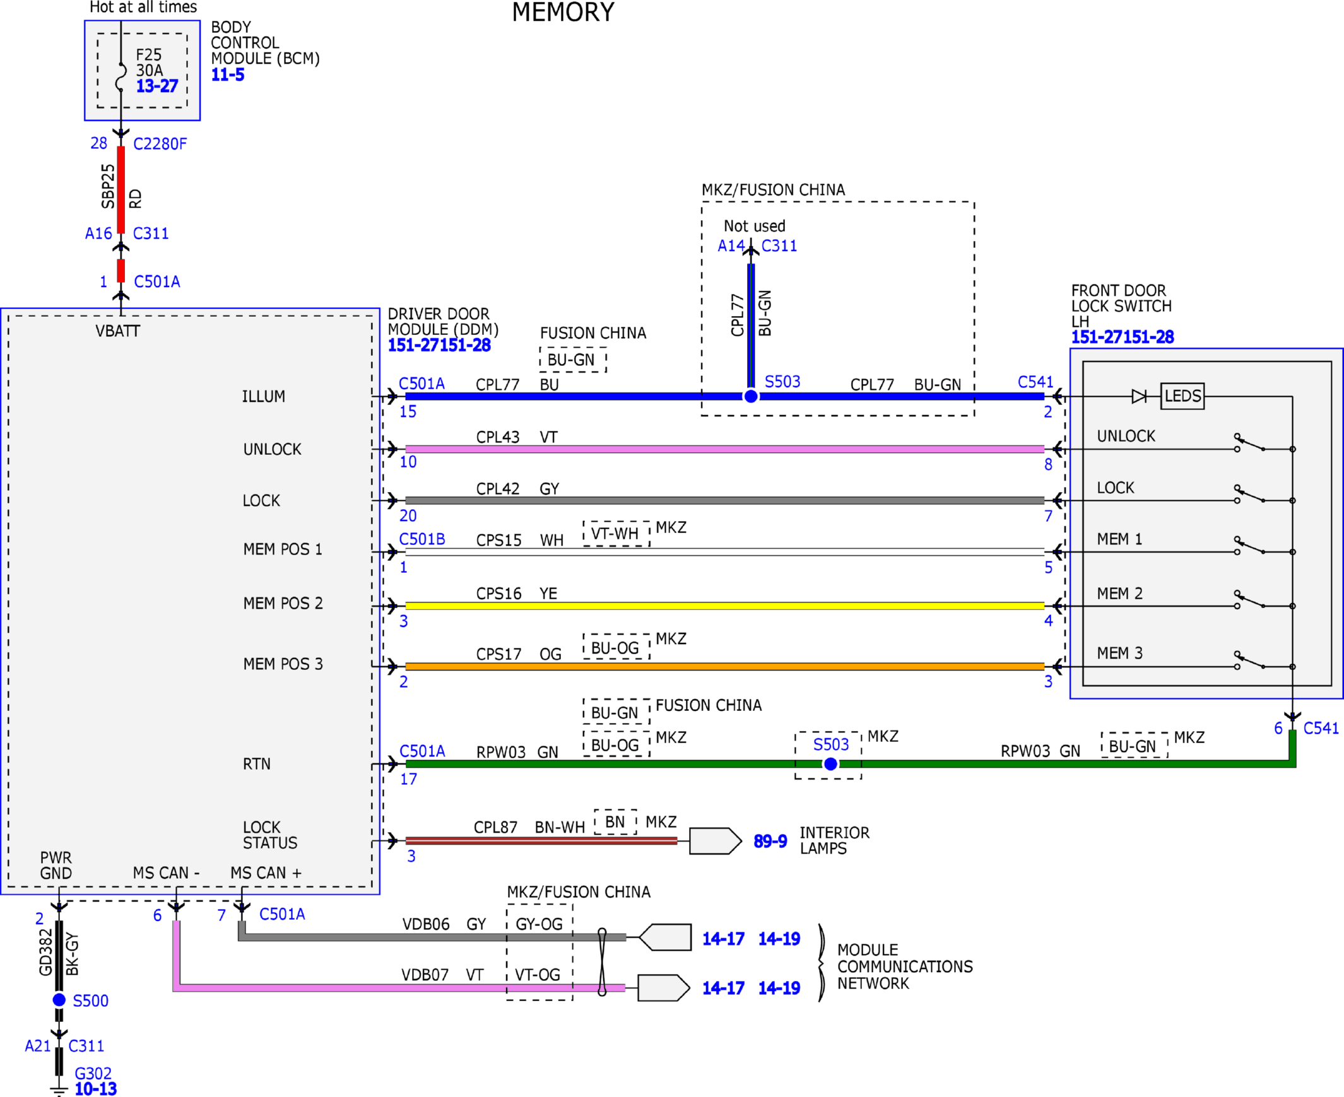Click the C541 connector label at pin 2
Image resolution: width=1344 pixels, height=1097 pixels.
1035,382
